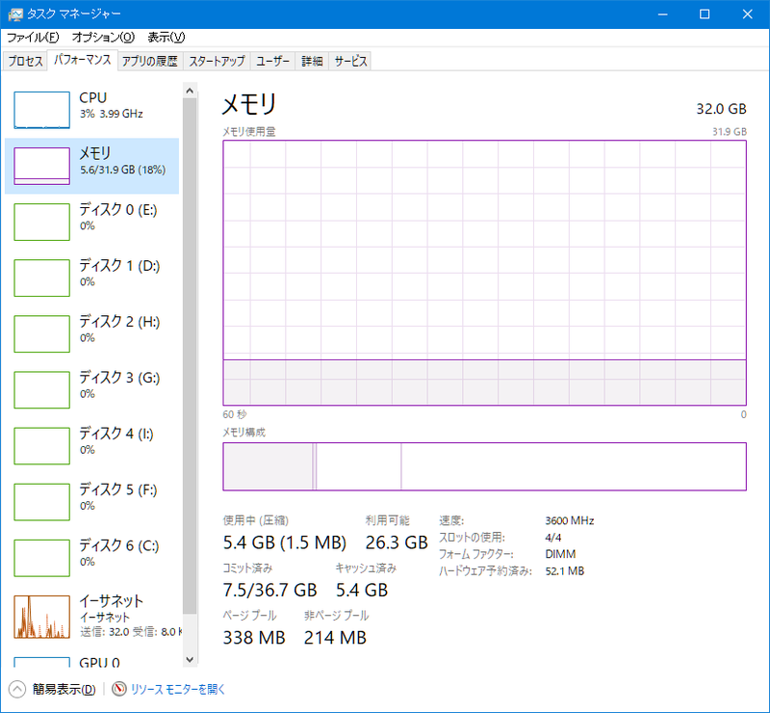770x713 pixels.
Task: Switch to the サービス tab
Action: coord(350,61)
